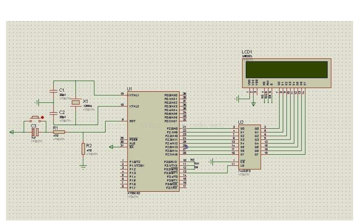Click the LE pin label on U2
The height and width of the screenshot is (222, 355).
[x=242, y=165]
